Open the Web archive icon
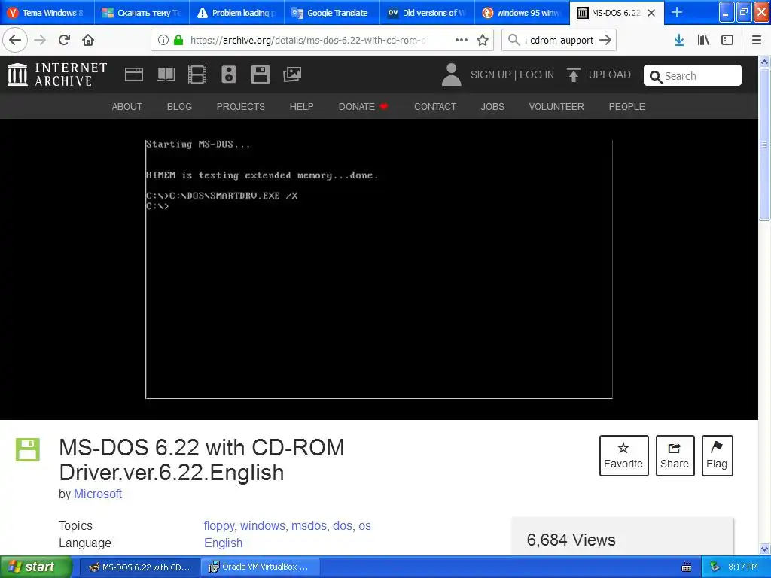This screenshot has width=771, height=578. [134, 75]
